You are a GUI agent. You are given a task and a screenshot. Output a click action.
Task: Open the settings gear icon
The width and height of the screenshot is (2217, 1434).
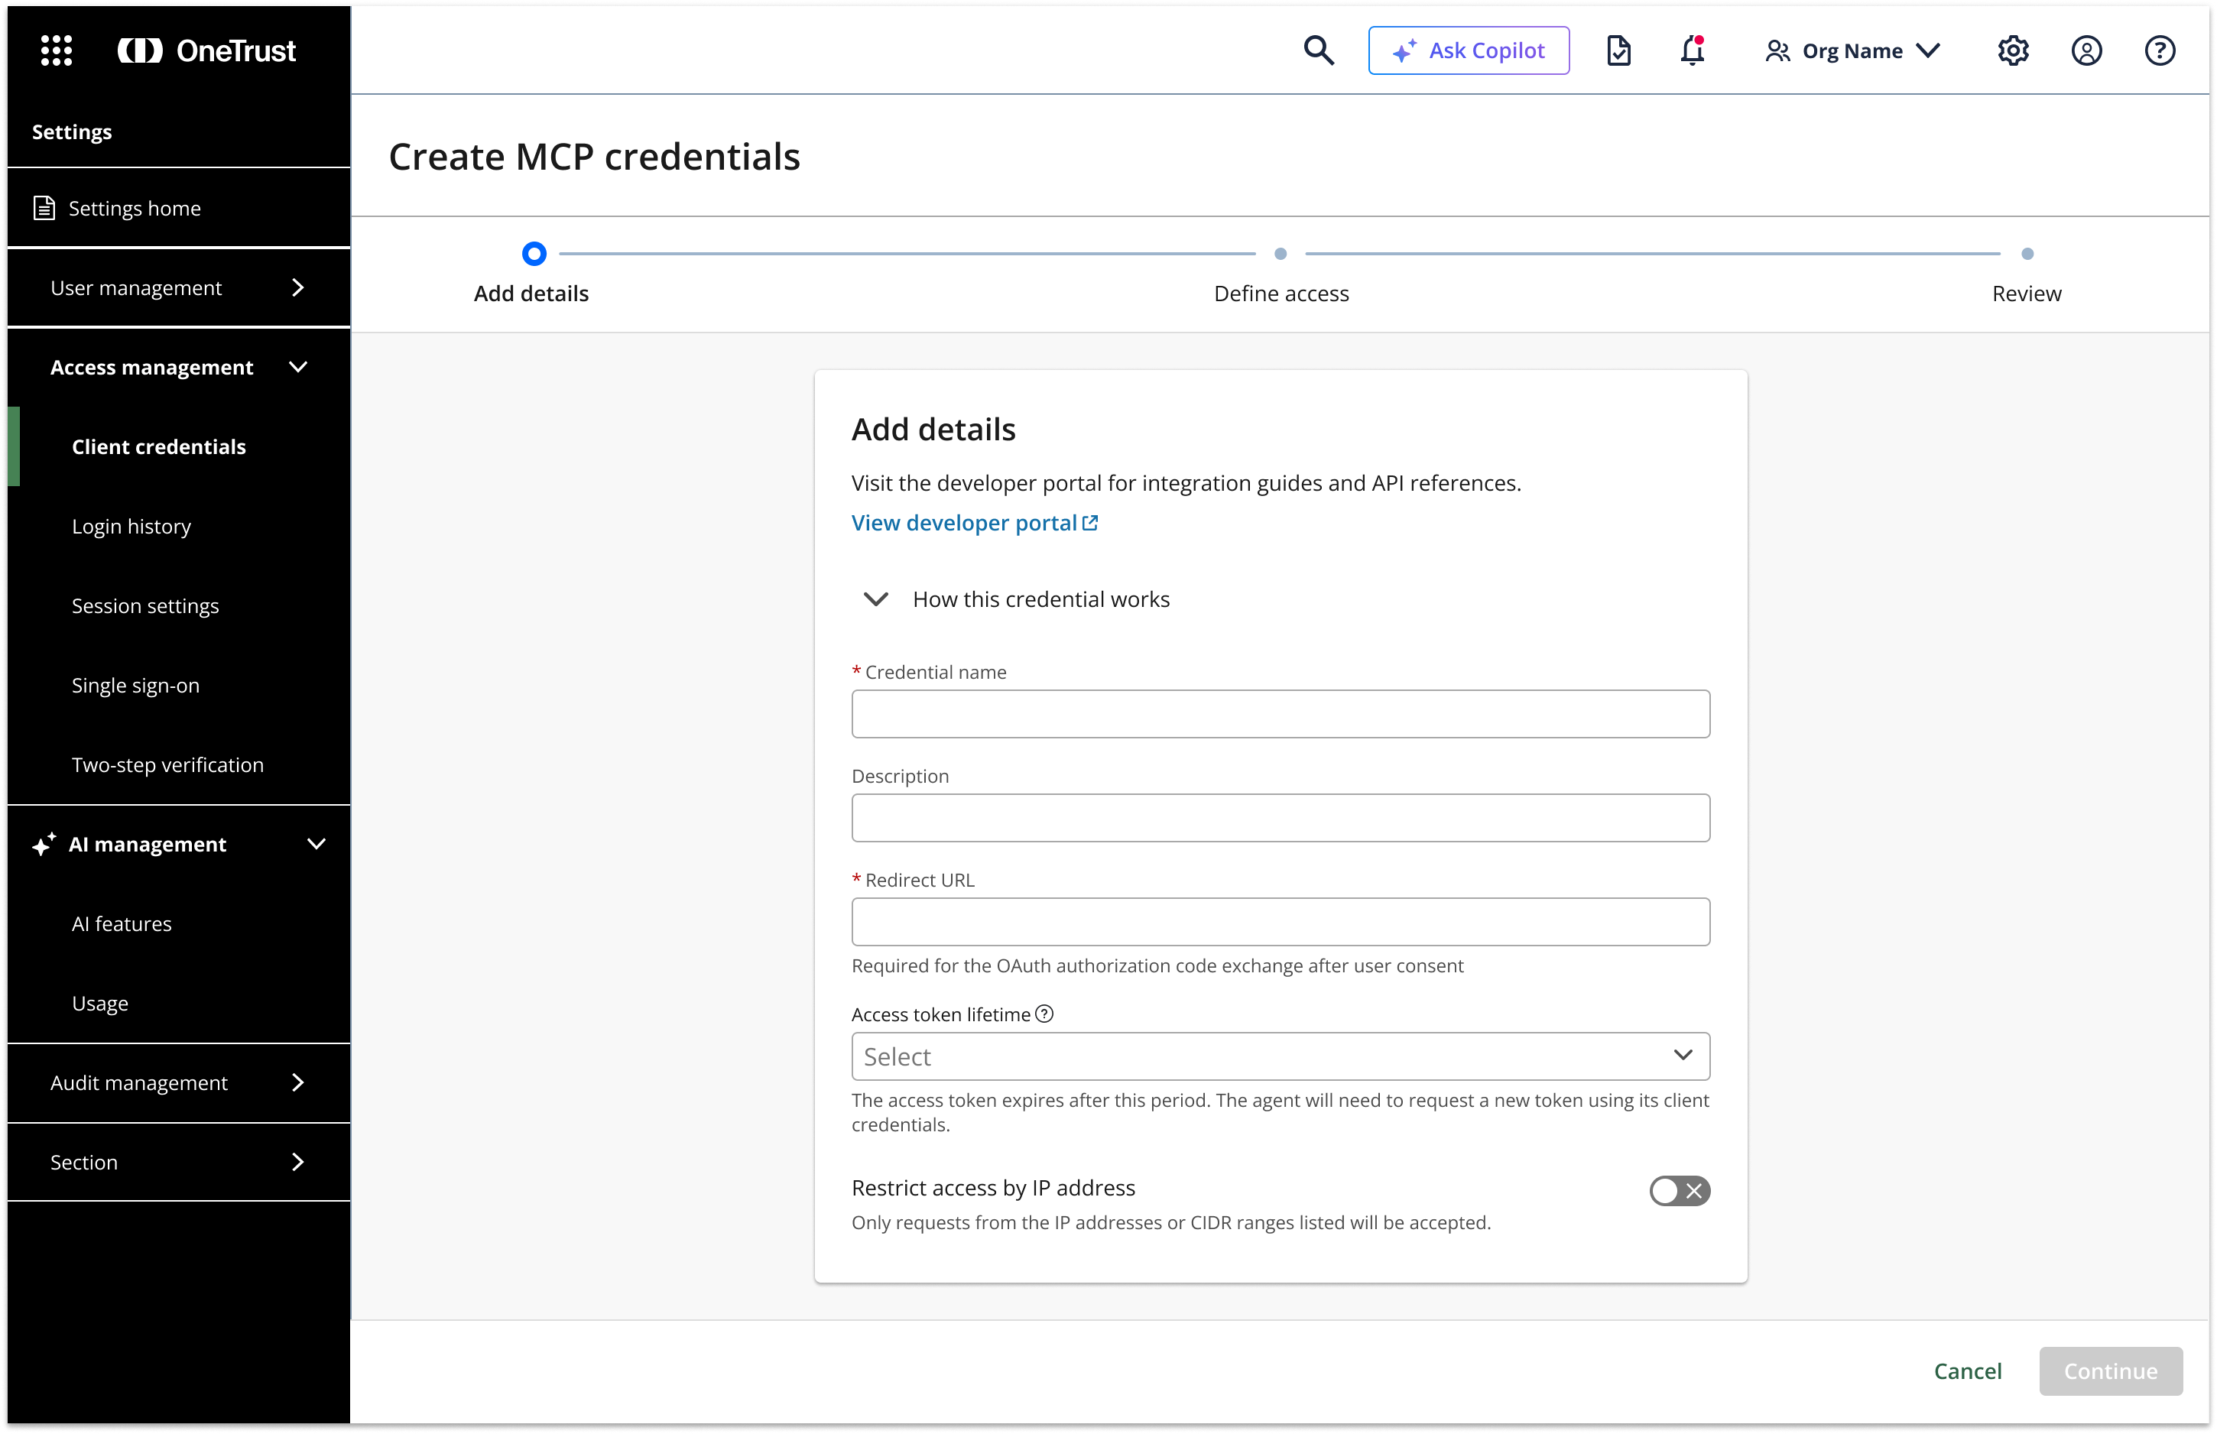click(2012, 50)
